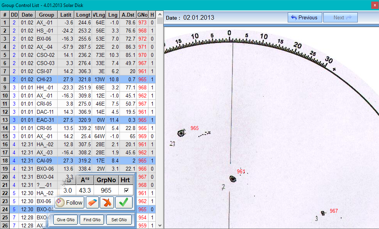Click the Longt column header
Screen dimensions: 379x229
[83, 15]
